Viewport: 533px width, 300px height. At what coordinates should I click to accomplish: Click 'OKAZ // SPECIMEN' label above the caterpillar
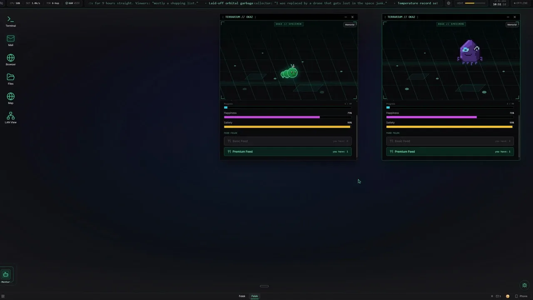(x=289, y=24)
